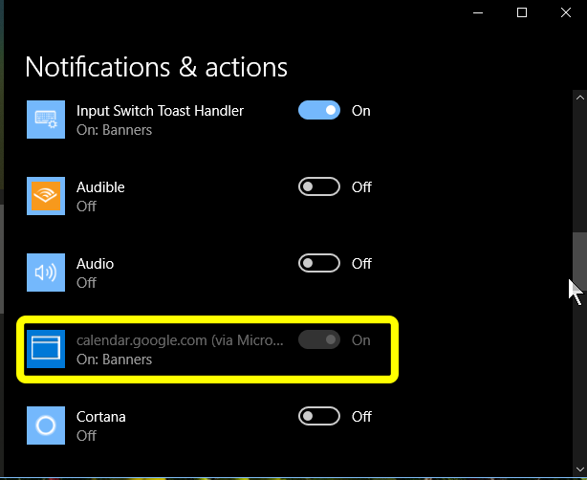This screenshot has width=587, height=480.
Task: Open the calendar.google.com notification entry text
Action: pos(180,340)
